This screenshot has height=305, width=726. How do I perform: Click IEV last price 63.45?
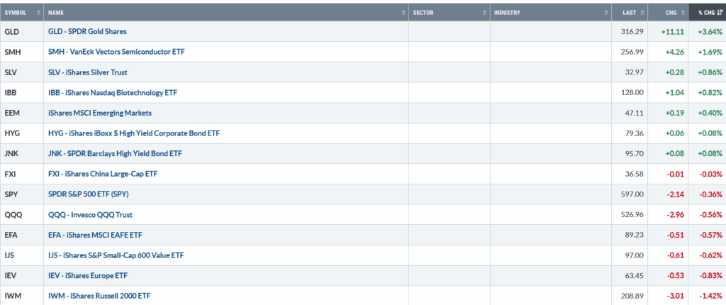[x=634, y=276]
